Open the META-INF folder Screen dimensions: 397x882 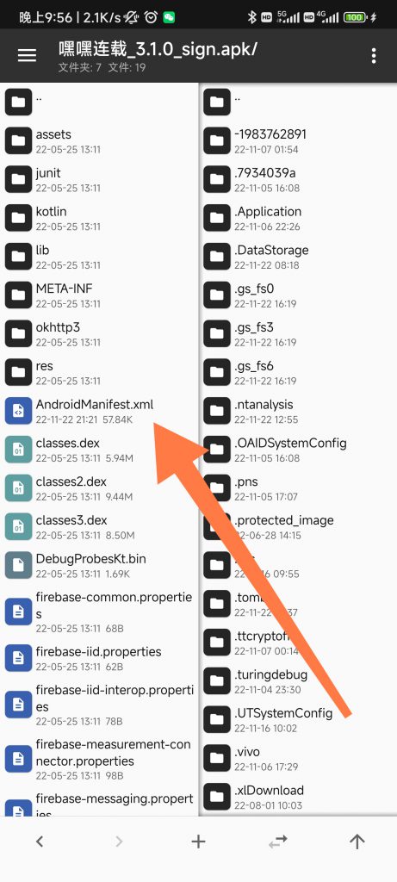coord(99,295)
